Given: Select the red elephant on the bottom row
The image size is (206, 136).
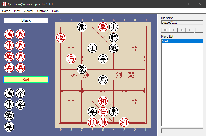Looking at the screenshot, I should point(124,122).
